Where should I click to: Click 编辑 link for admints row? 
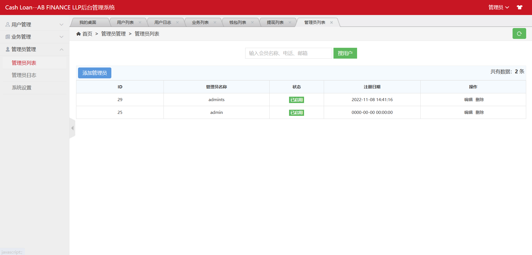click(x=468, y=100)
